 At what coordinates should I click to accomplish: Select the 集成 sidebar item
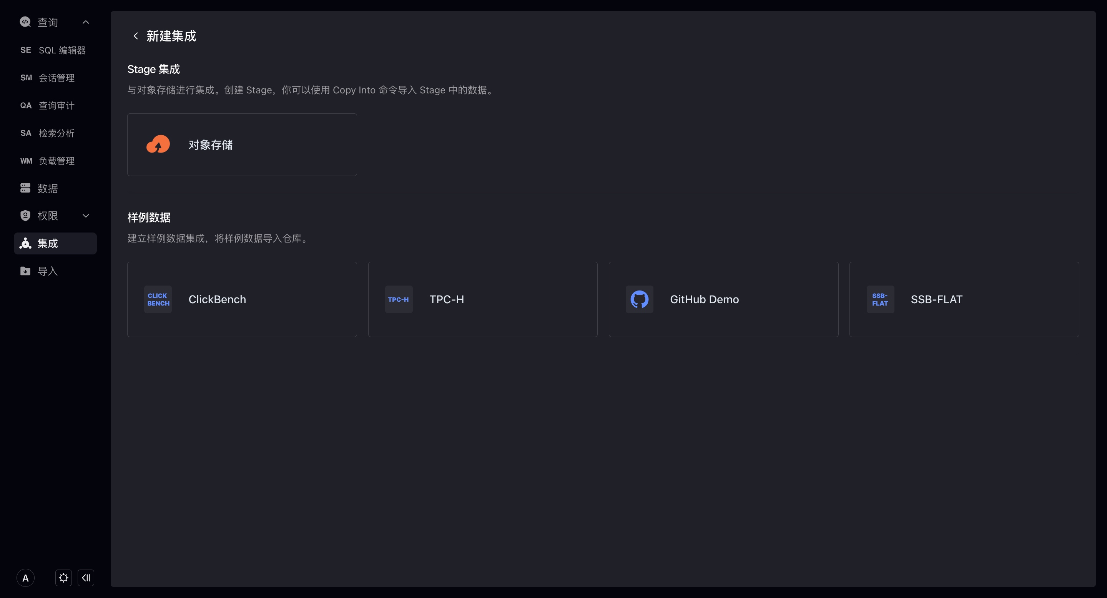point(55,244)
